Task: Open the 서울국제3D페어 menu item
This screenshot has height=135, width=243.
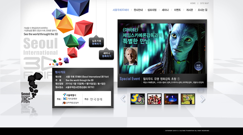Action: [121, 10]
